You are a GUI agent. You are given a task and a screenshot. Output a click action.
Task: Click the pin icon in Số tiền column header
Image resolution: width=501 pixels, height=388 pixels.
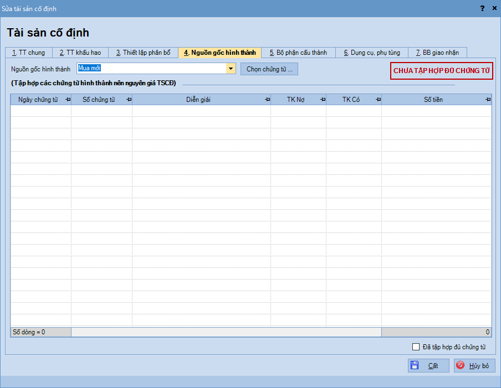tap(488, 100)
